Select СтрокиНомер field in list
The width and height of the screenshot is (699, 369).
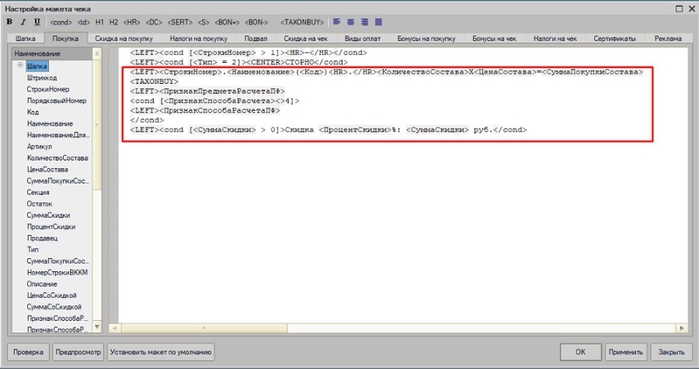click(48, 89)
